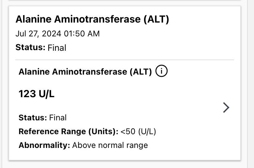
Task: Click the top bold Status label under the date
Action: pyautogui.click(x=30, y=48)
